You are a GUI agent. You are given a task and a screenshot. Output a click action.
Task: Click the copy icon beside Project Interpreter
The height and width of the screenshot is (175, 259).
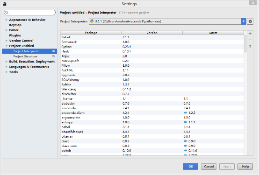(x=53, y=51)
